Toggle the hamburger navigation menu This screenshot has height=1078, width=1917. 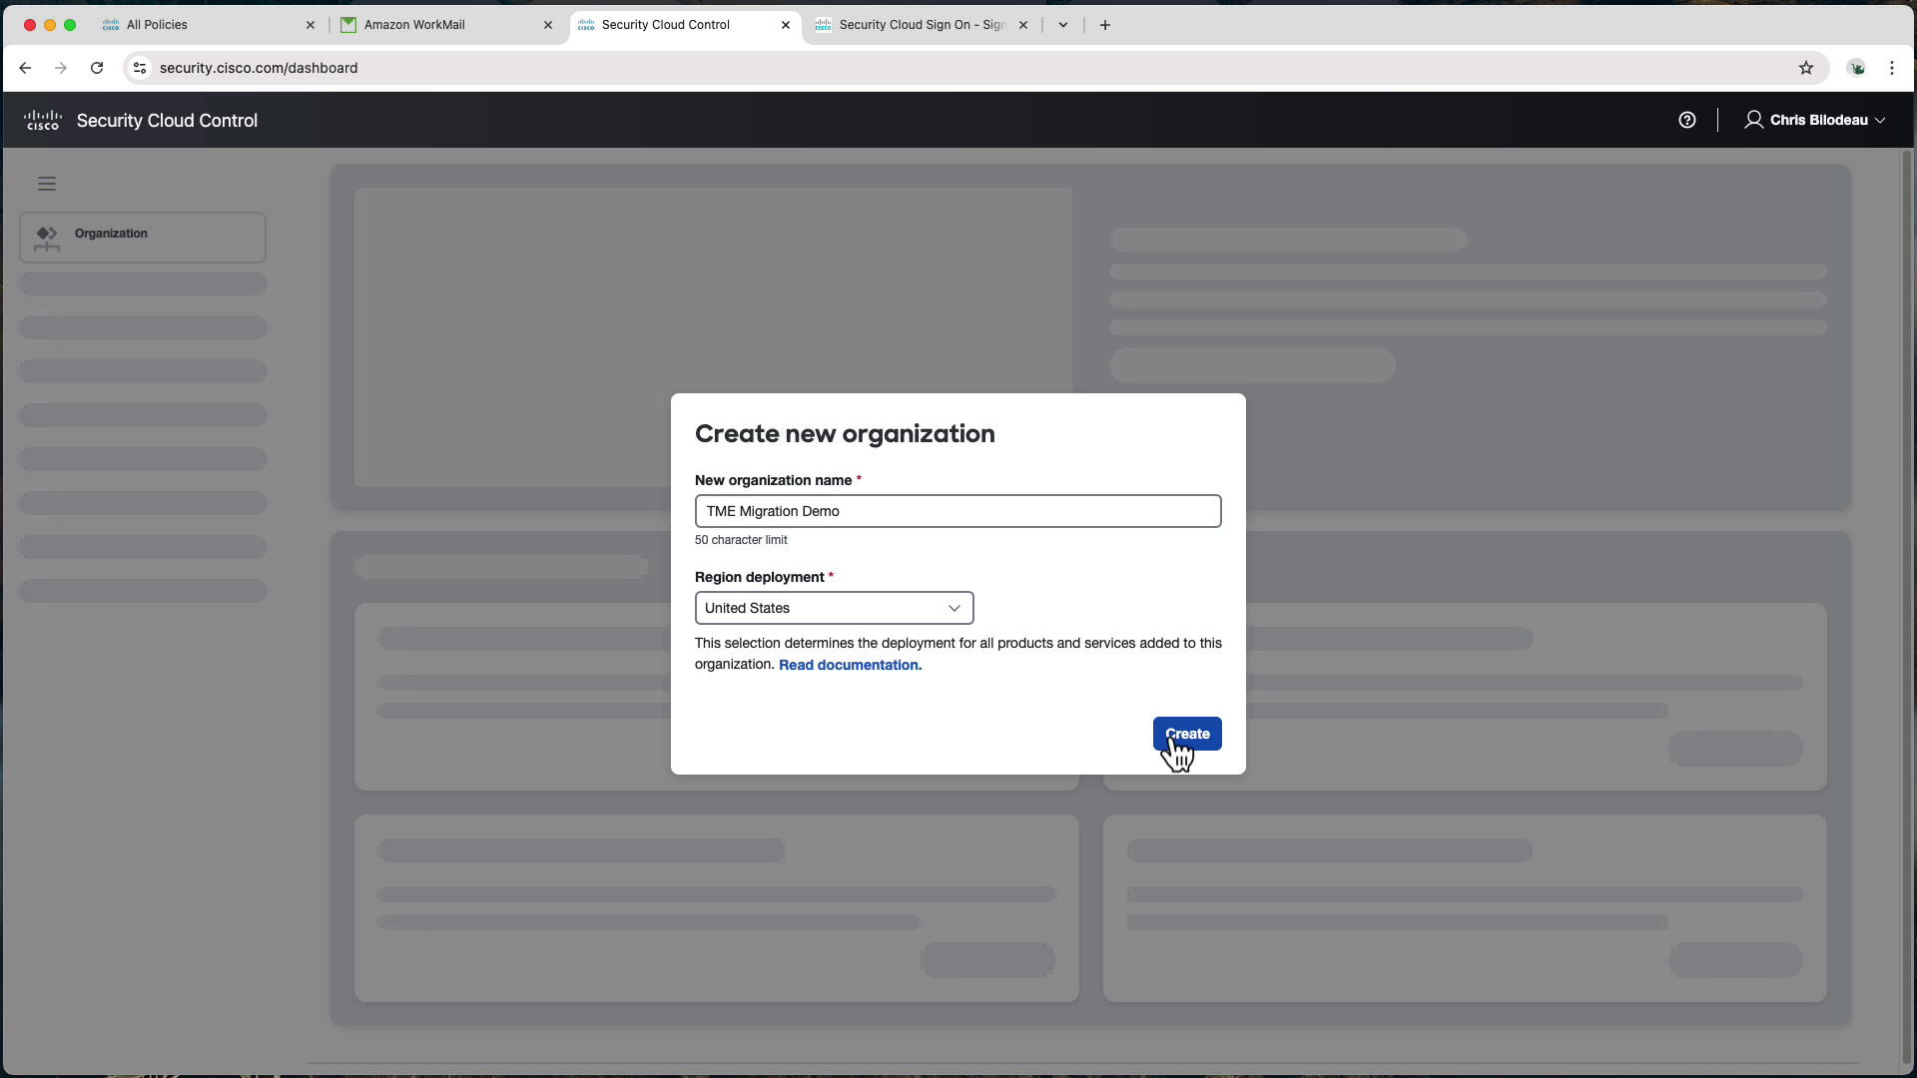click(x=47, y=184)
